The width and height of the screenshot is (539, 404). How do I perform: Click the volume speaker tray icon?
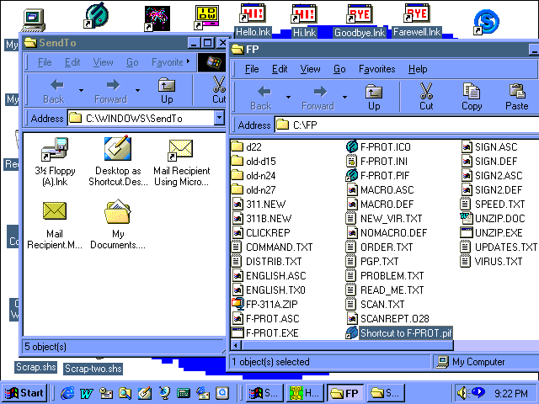462,392
